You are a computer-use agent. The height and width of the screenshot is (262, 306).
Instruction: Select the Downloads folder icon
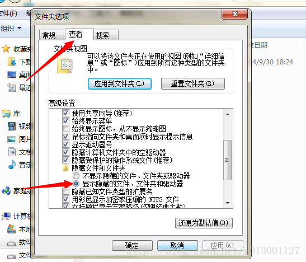(x=12, y=62)
